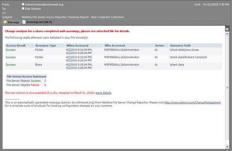Open the Warnings.txt attachment
Screen dimensions: 232x151
point(37,22)
